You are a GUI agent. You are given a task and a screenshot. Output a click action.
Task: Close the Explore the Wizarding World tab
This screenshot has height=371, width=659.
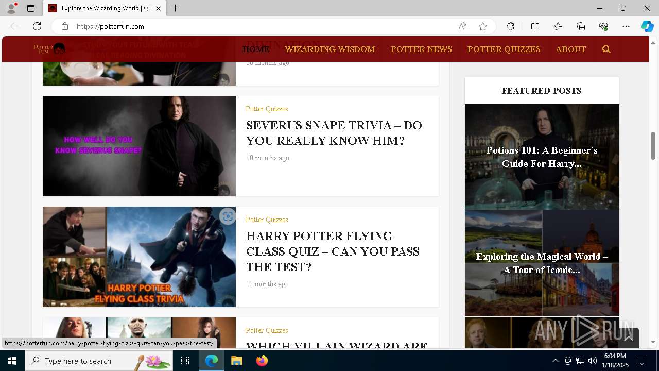click(158, 8)
